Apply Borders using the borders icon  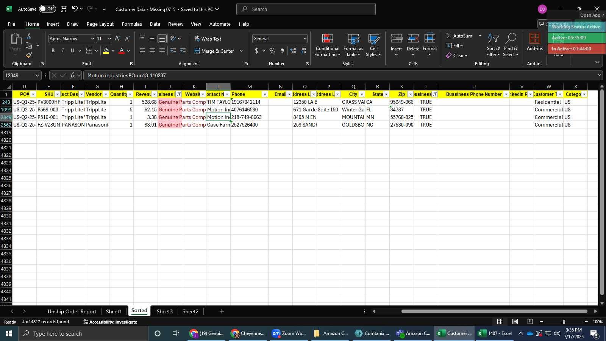(x=89, y=51)
